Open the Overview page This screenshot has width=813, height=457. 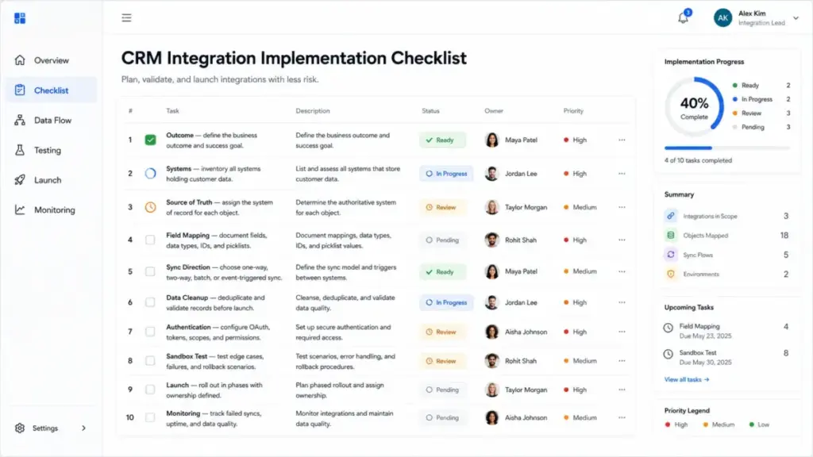pyautogui.click(x=52, y=60)
